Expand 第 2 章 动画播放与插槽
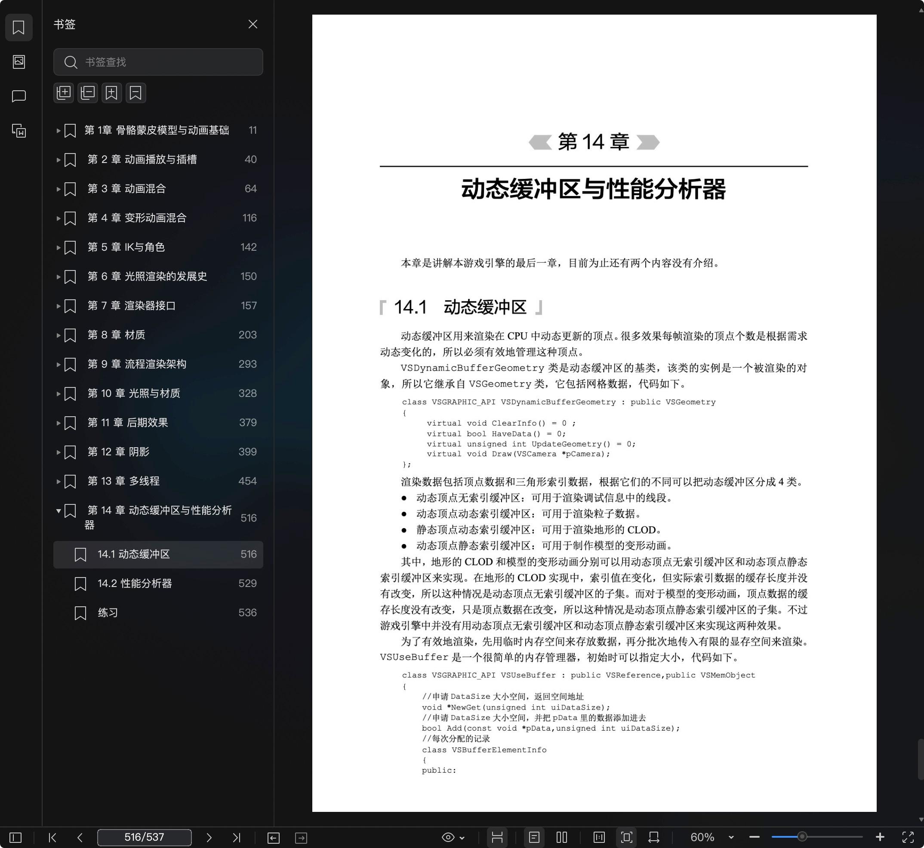The image size is (924, 848). (59, 160)
